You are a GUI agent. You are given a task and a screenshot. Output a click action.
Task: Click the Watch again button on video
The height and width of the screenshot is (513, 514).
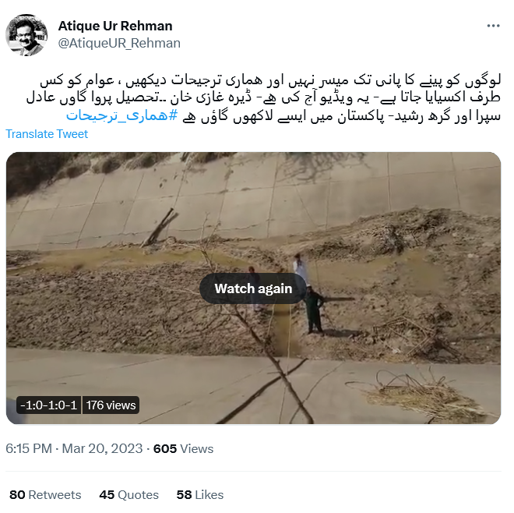click(253, 288)
